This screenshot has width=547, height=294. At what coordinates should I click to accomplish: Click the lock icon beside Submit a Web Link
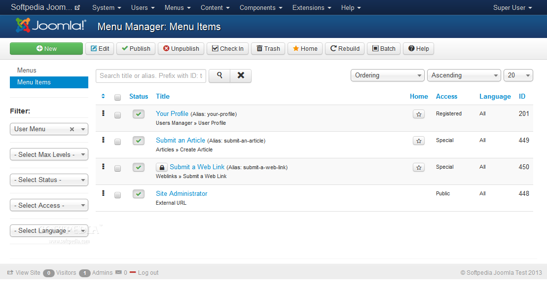pos(162,167)
